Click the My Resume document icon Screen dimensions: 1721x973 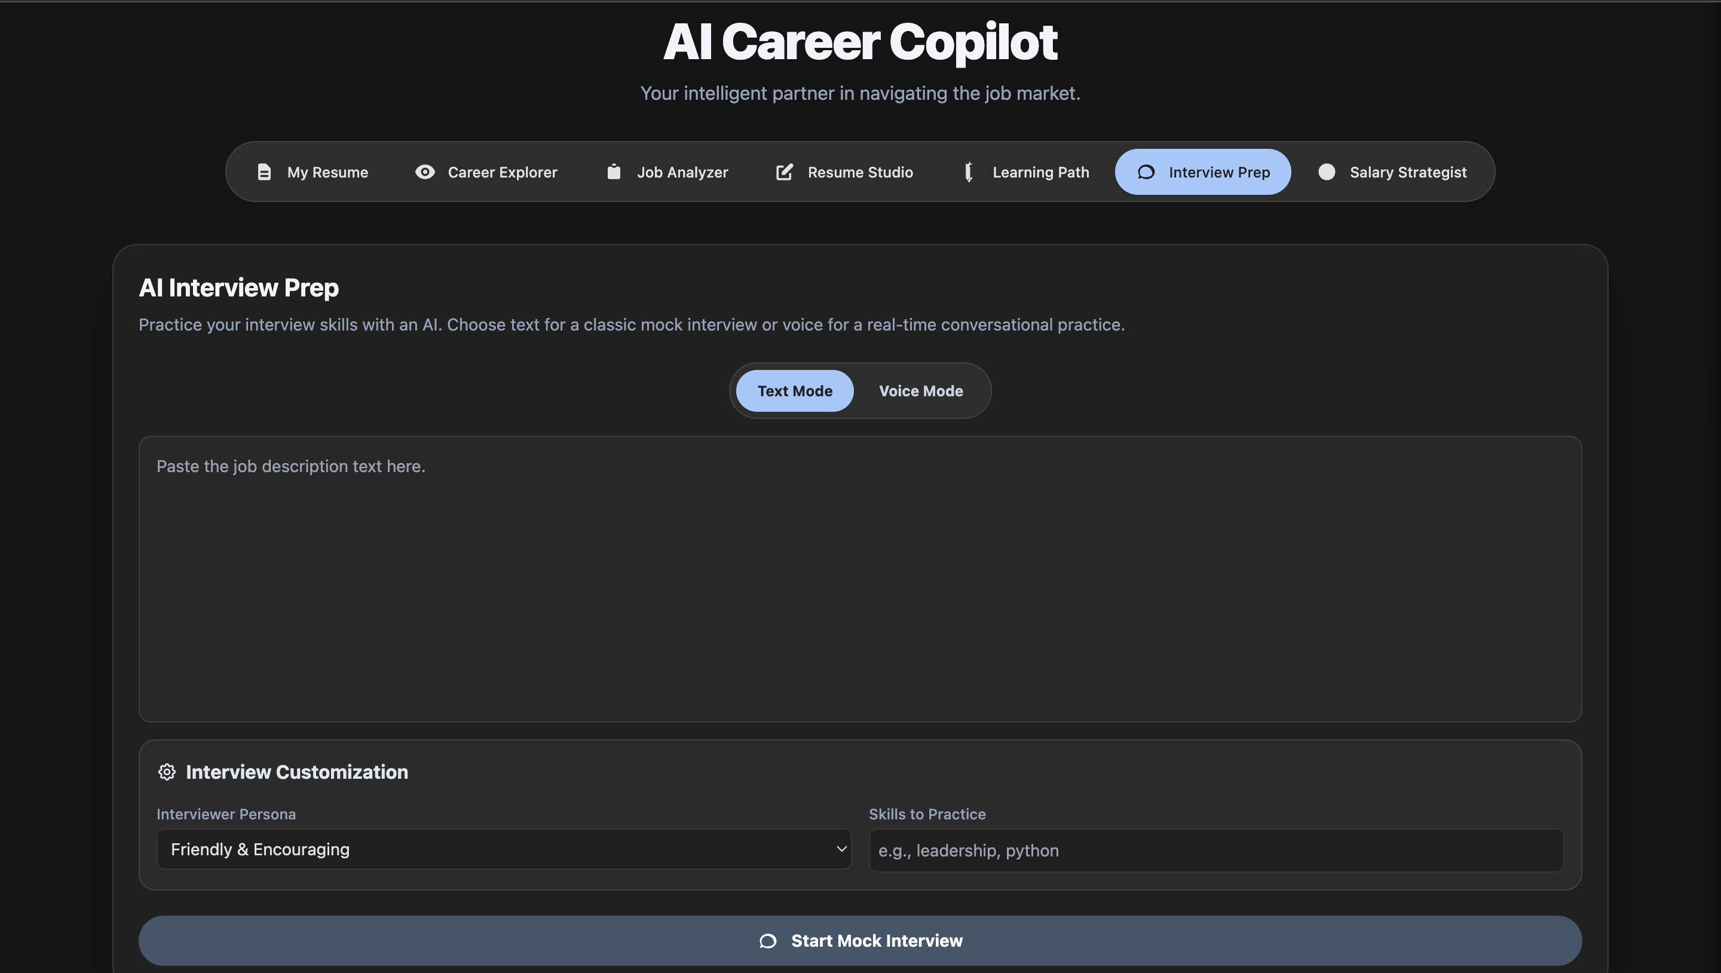click(x=264, y=172)
